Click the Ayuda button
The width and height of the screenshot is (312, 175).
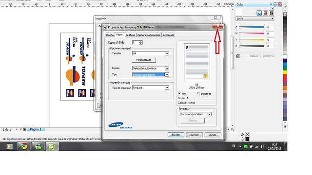pyautogui.click(x=213, y=135)
